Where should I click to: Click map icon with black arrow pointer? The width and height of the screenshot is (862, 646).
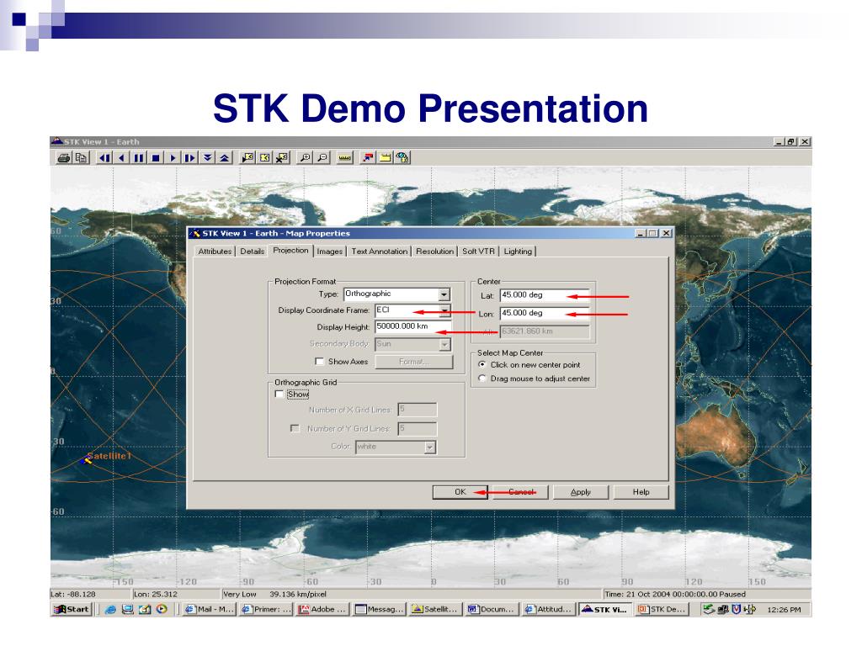[247, 158]
